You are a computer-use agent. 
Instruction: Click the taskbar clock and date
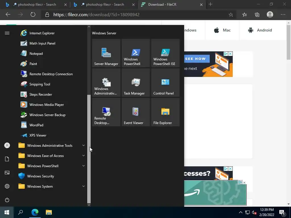coord(267,212)
